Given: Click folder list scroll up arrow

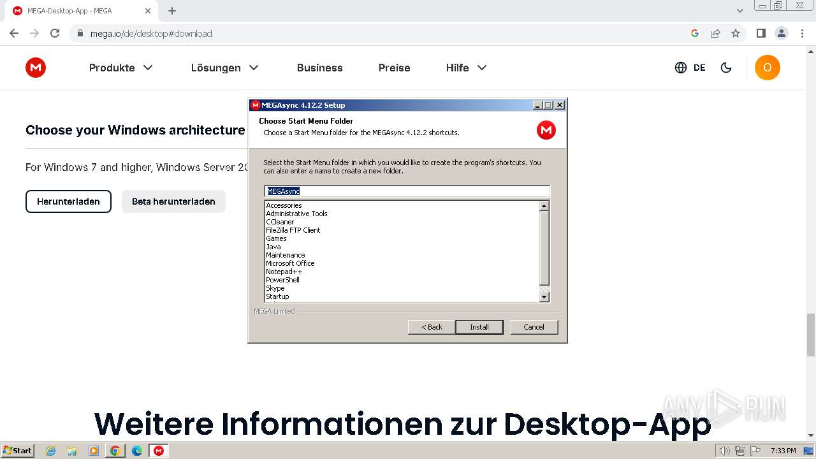Looking at the screenshot, I should [544, 206].
